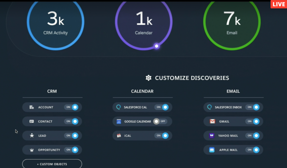287x168 pixels.
Task: Select the CALENDAR column heading
Action: click(x=142, y=91)
